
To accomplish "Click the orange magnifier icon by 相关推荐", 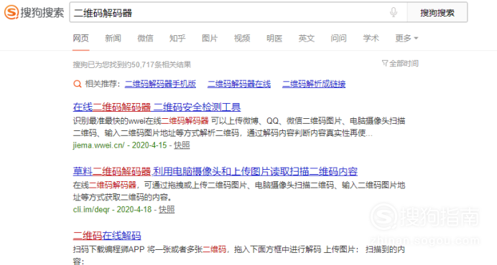I will point(78,84).
